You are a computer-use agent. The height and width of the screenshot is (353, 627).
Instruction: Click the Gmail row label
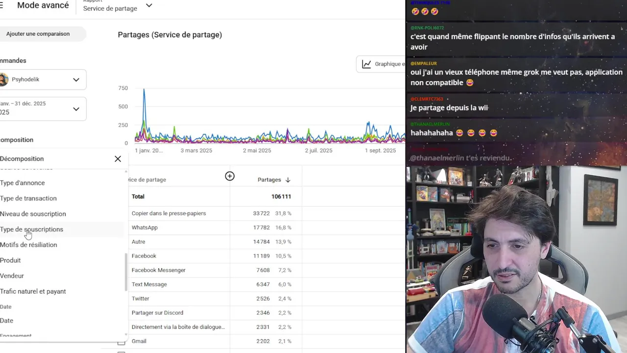(139, 341)
